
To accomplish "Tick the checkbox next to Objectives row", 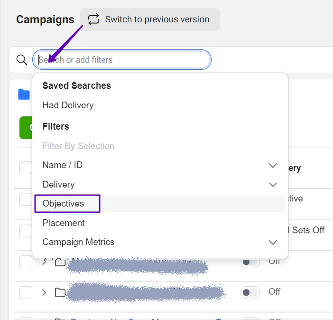I will coord(26,199).
